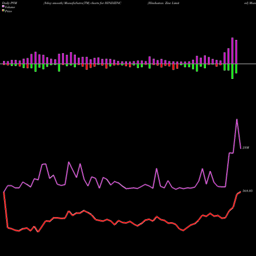
Task: Click the peak of the magenta volume line
Action: coord(237,119)
